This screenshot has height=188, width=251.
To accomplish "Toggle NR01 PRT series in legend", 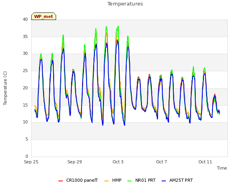I will pyautogui.click(x=142, y=180).
